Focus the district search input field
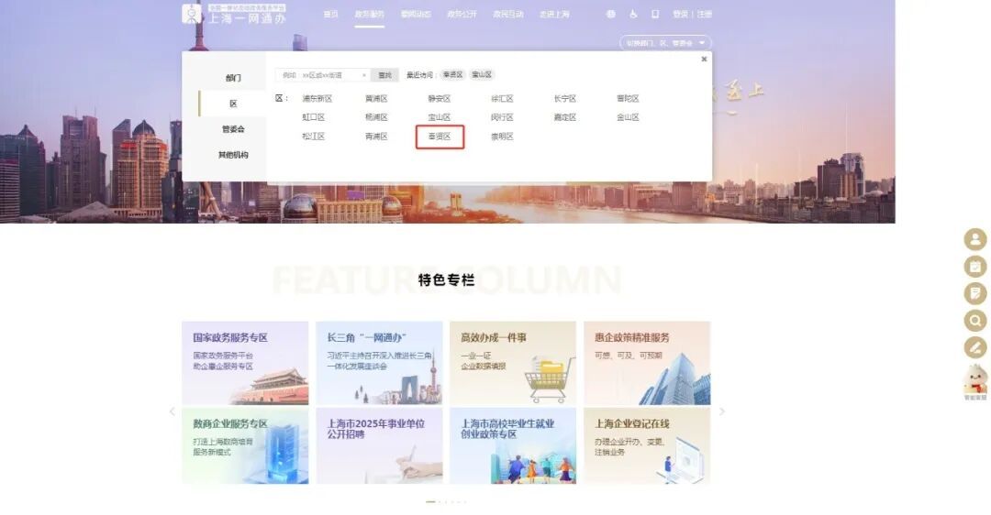 click(x=323, y=75)
